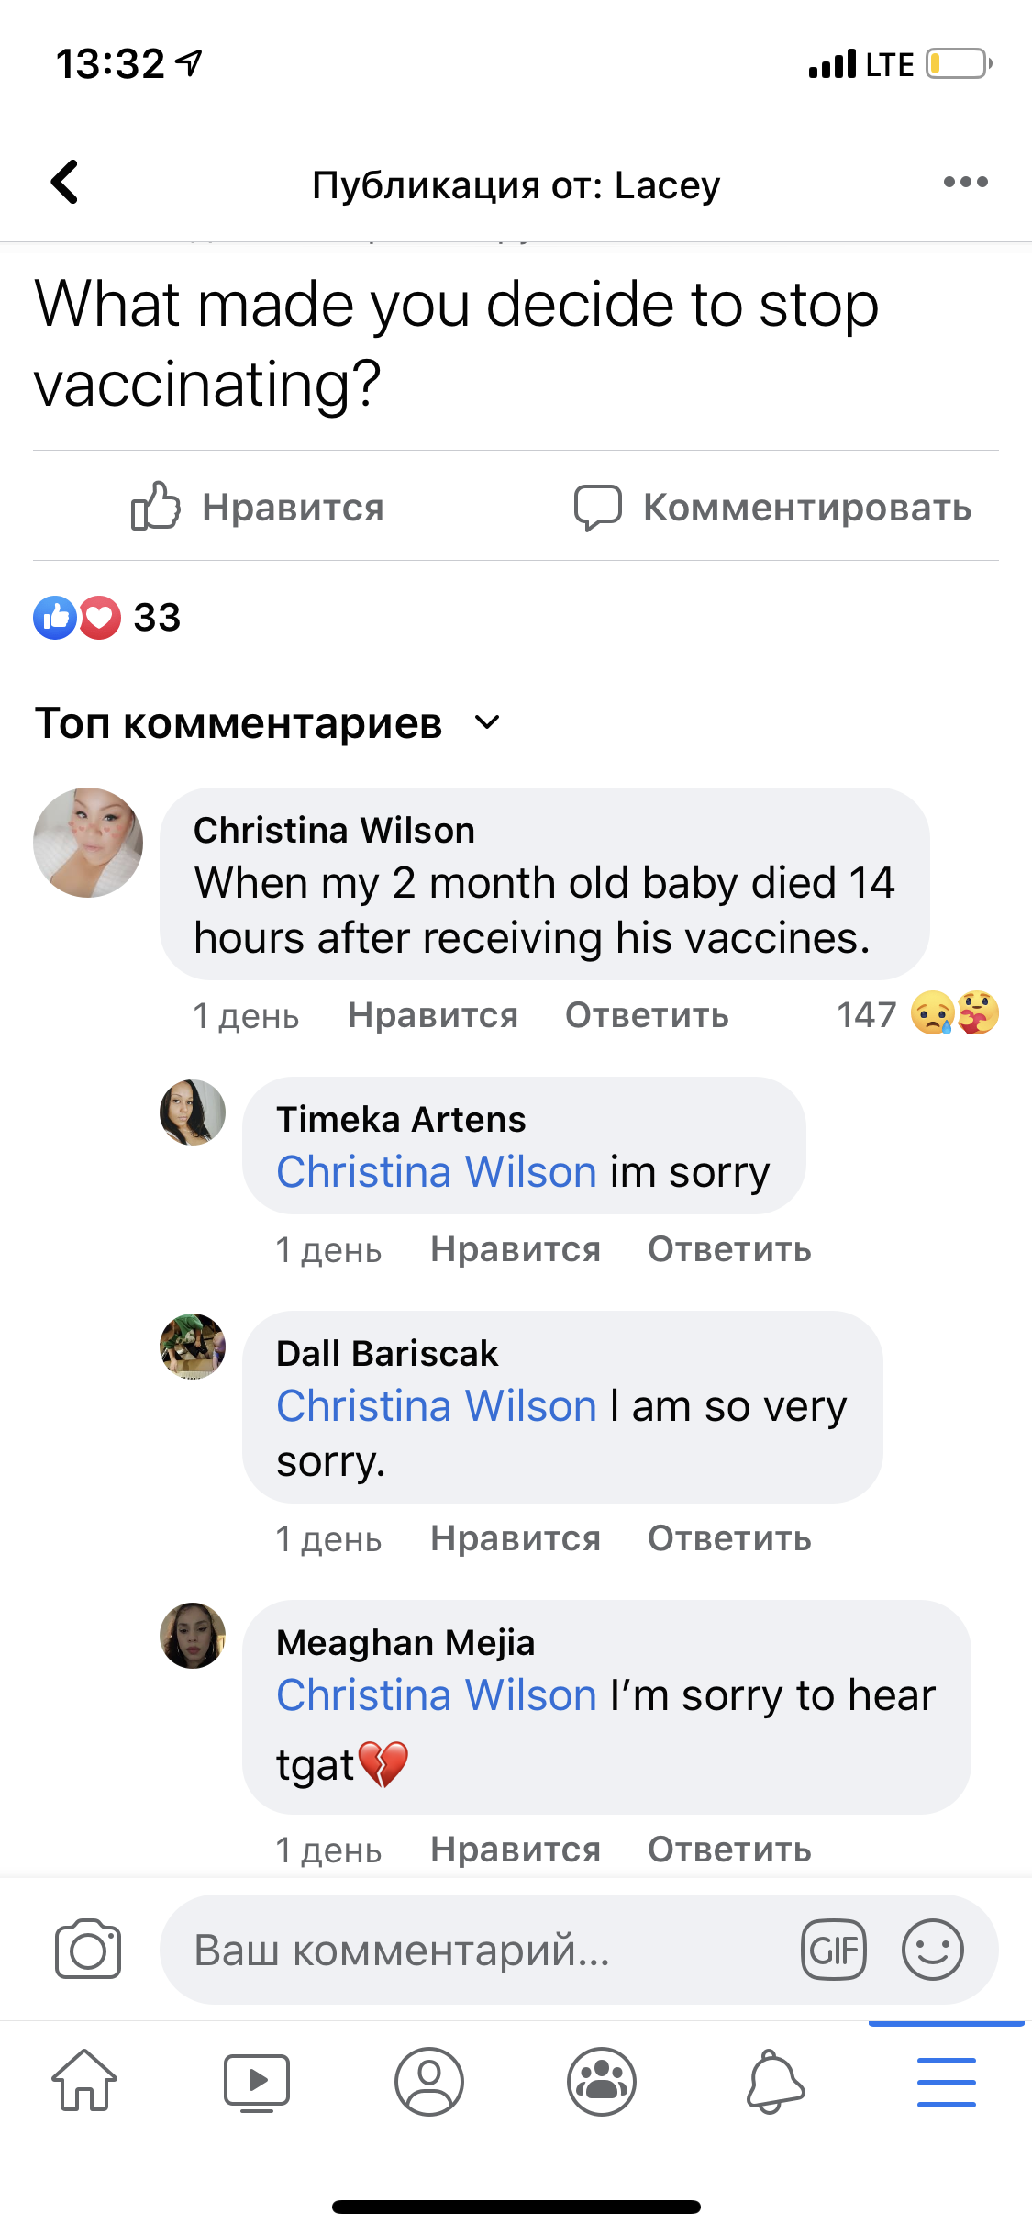Open the Groups tab icon

[602, 2081]
